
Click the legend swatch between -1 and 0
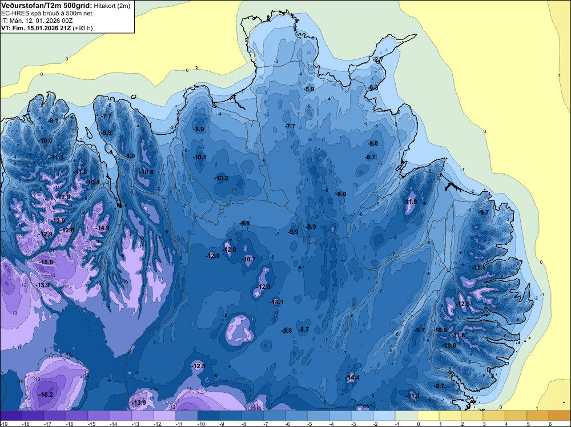coord(406,416)
